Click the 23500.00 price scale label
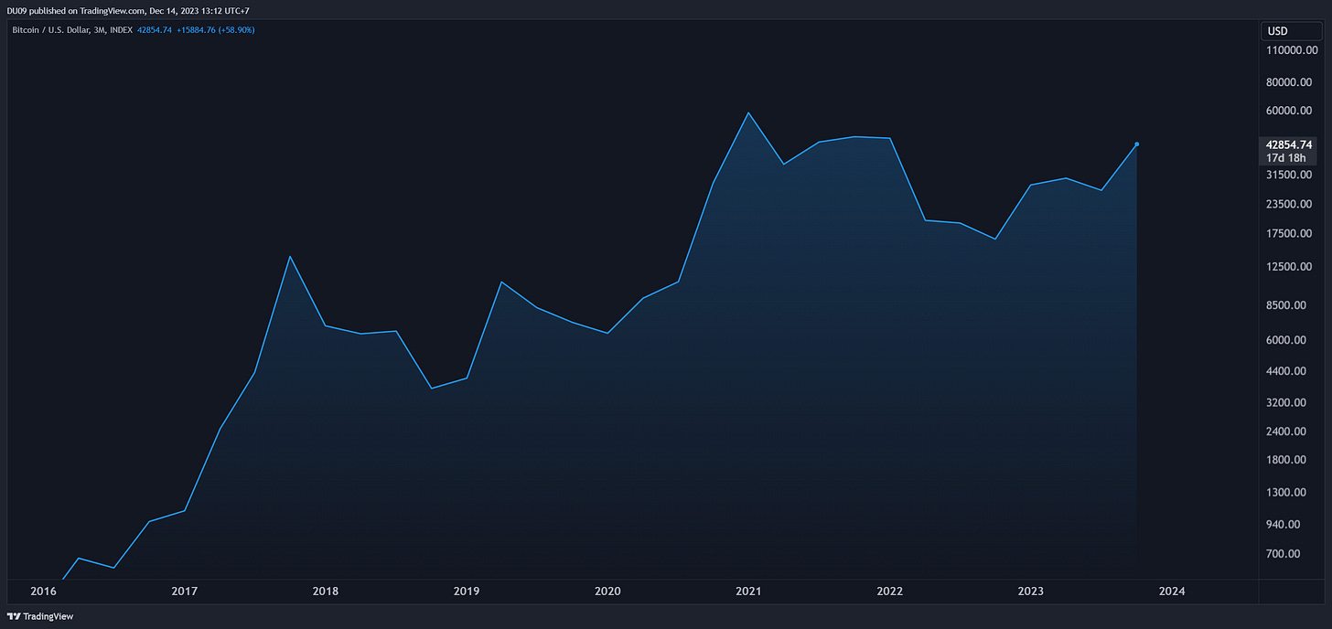 [1291, 205]
